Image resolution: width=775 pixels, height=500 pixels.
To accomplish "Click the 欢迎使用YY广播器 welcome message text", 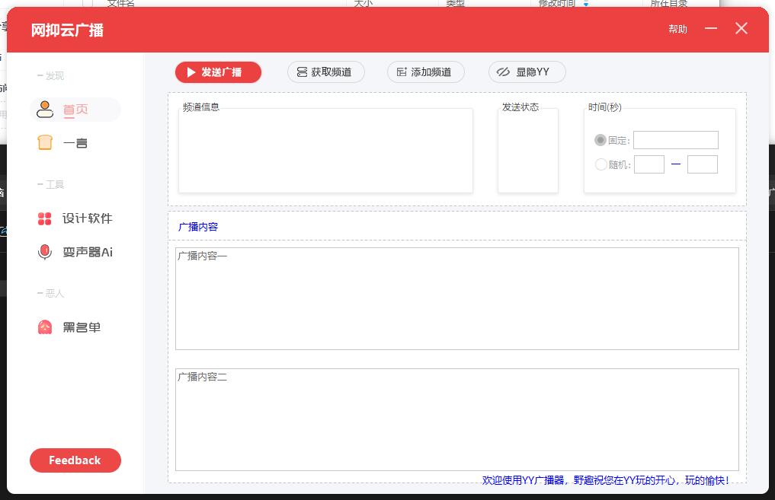I will click(605, 480).
